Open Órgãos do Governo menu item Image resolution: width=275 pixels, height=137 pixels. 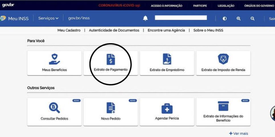pyautogui.click(x=259, y=6)
